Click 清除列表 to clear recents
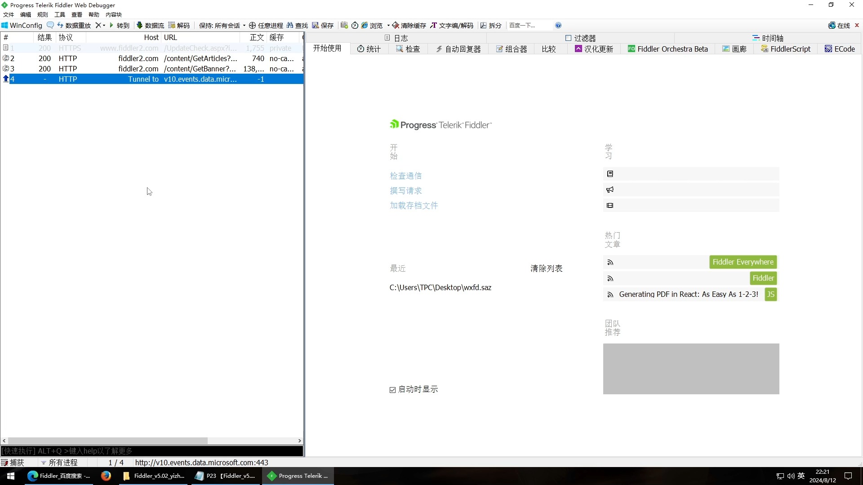 click(x=546, y=269)
